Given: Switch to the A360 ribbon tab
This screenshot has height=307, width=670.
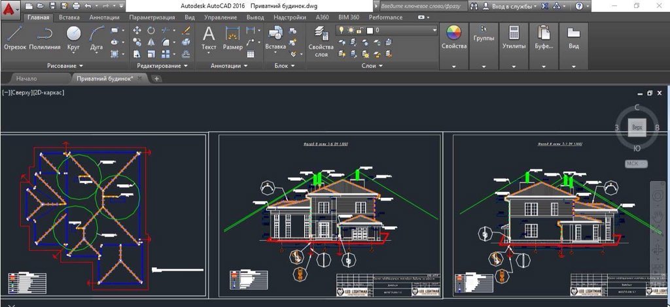Looking at the screenshot, I should [323, 18].
